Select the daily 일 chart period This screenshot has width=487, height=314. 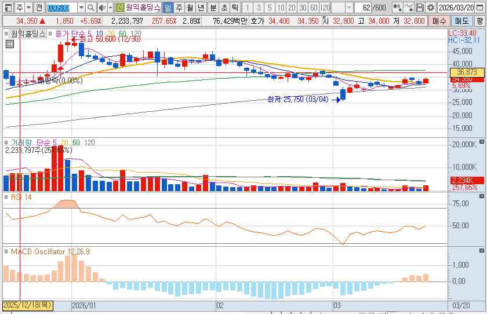[x=168, y=8]
